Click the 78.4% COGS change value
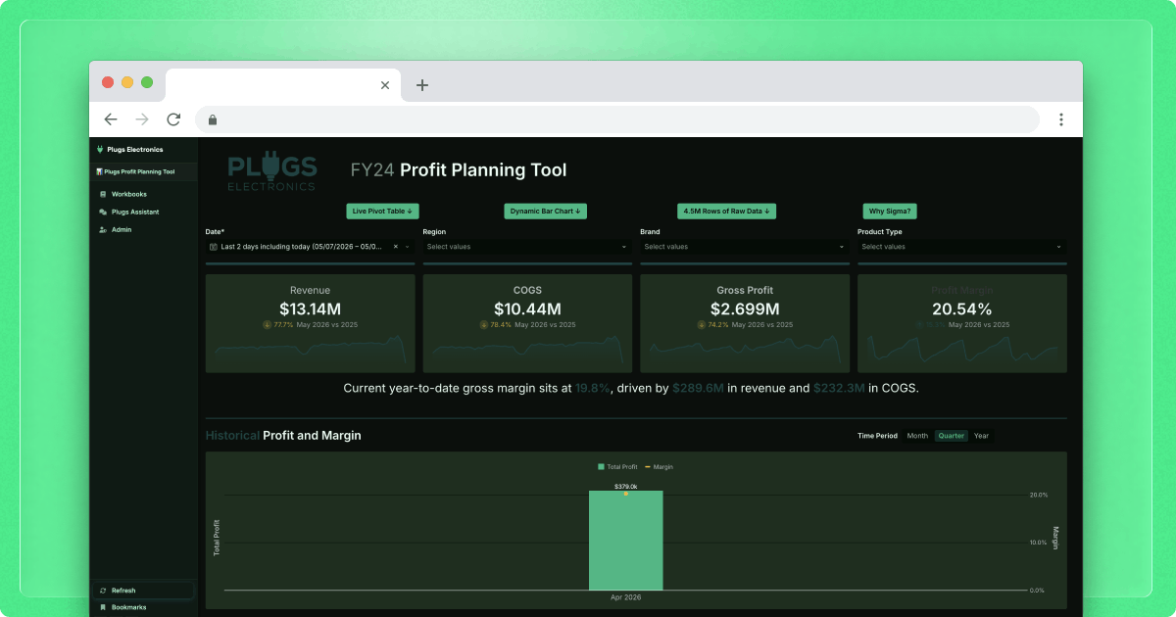 click(501, 324)
